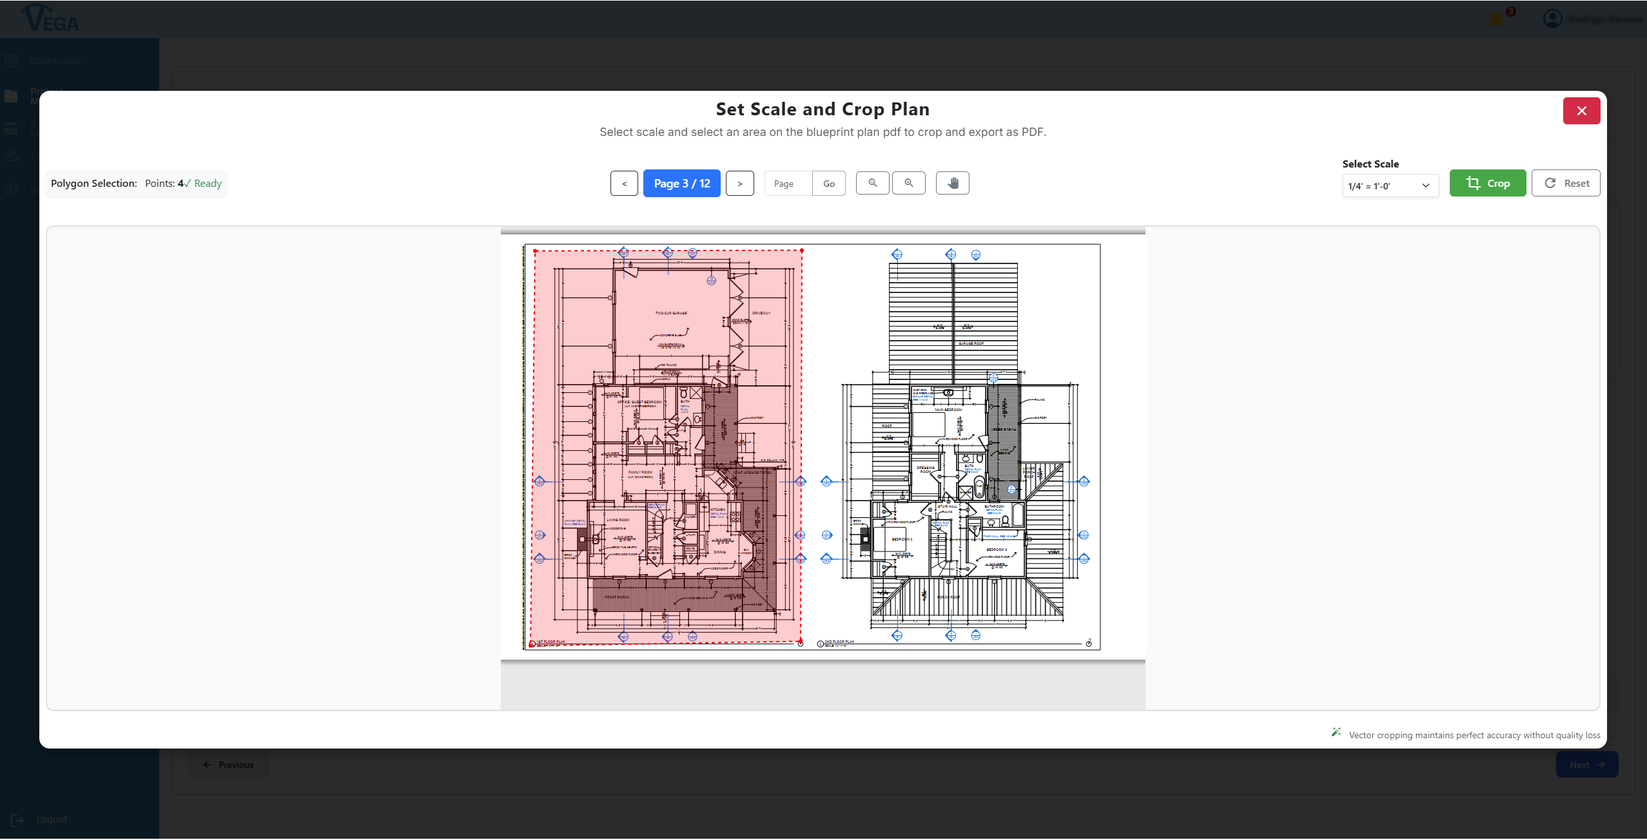
Task: Toggle the hand pan tool
Action: pos(952,183)
